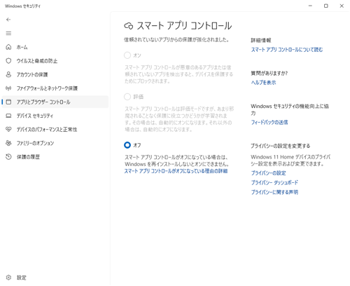Click the cloud icon beside スマート アプリ コントロール title
This screenshot has width=350, height=286.
tap(128, 26)
